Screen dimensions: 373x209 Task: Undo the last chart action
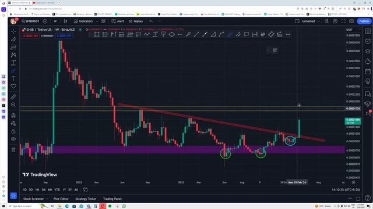(x=151, y=21)
